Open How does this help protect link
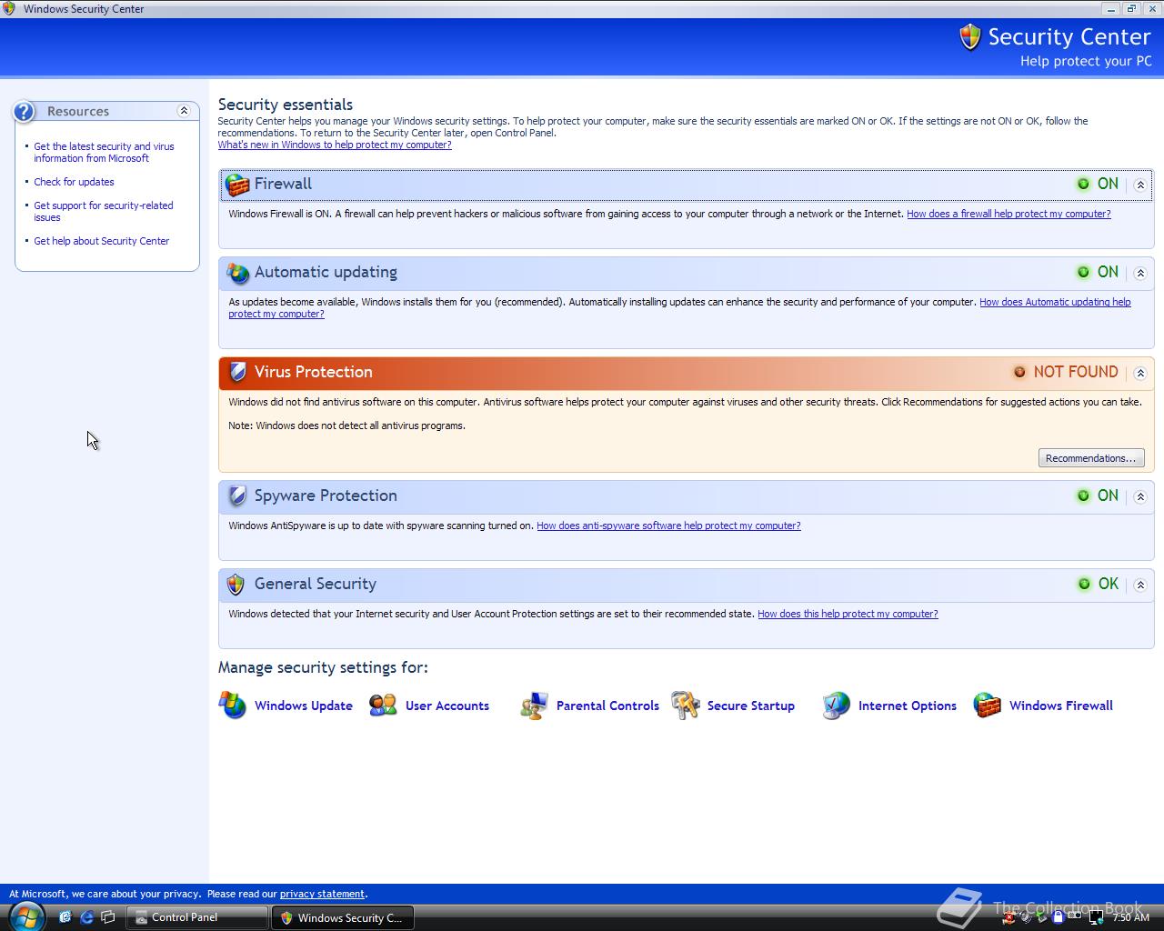The width and height of the screenshot is (1164, 931). (848, 614)
